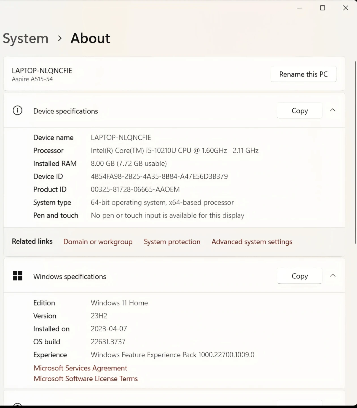Image resolution: width=357 pixels, height=408 pixels.
Task: Select Windows Feature Experience Pack value
Action: [173, 355]
